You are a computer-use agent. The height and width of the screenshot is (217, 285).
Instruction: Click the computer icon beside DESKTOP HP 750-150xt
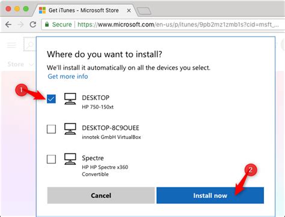tap(70, 99)
